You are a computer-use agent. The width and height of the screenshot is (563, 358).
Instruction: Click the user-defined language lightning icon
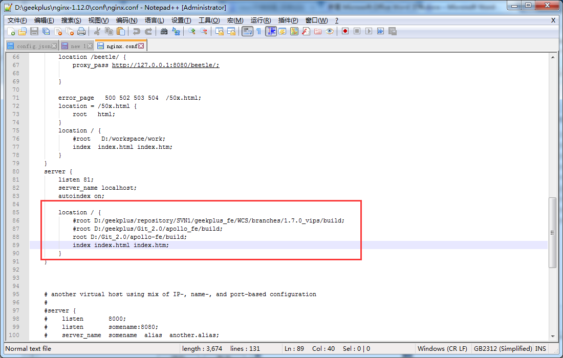pos(283,32)
